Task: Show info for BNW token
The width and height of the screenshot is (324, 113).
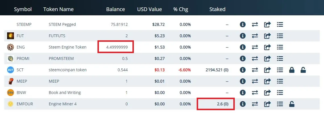Action: point(243,93)
